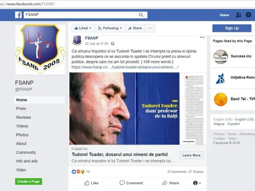The width and height of the screenshot is (255, 191).
Task: Open the post's three-dot options menu
Action: click(202, 37)
